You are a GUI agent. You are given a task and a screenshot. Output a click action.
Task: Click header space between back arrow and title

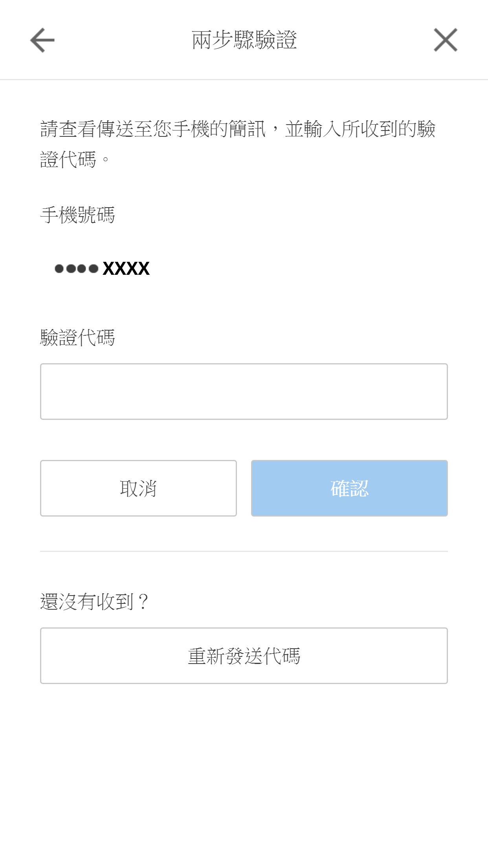(122, 40)
